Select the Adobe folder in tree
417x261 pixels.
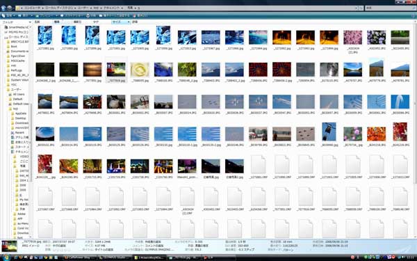click(x=19, y=214)
